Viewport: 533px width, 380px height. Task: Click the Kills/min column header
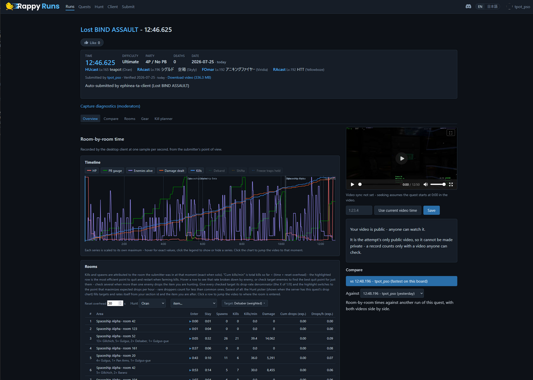click(x=250, y=313)
